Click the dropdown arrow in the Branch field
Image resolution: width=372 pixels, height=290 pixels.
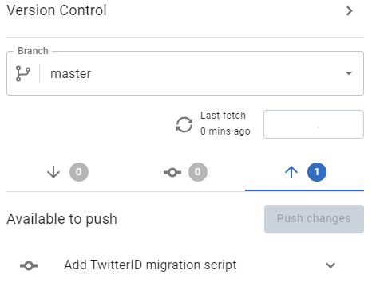click(x=349, y=73)
